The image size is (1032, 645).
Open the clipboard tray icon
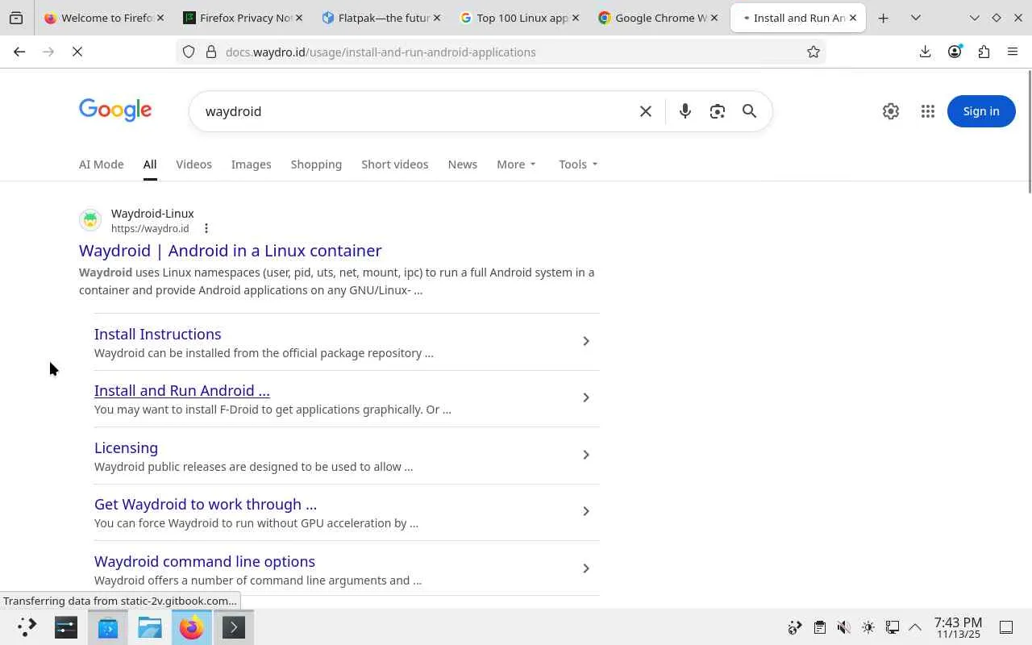[x=819, y=627]
